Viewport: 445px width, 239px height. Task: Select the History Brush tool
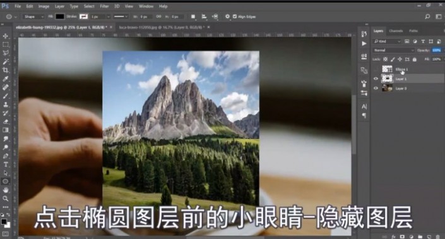[6, 113]
